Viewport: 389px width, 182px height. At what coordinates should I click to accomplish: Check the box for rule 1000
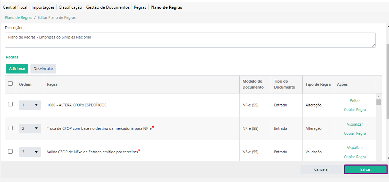coord(10,104)
